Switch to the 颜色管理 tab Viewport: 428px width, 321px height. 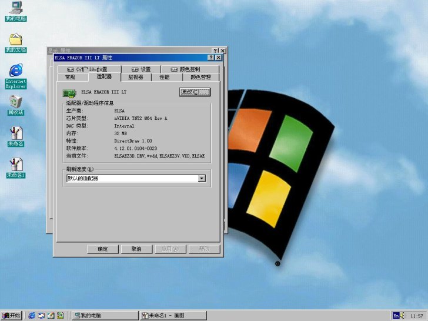click(x=200, y=77)
